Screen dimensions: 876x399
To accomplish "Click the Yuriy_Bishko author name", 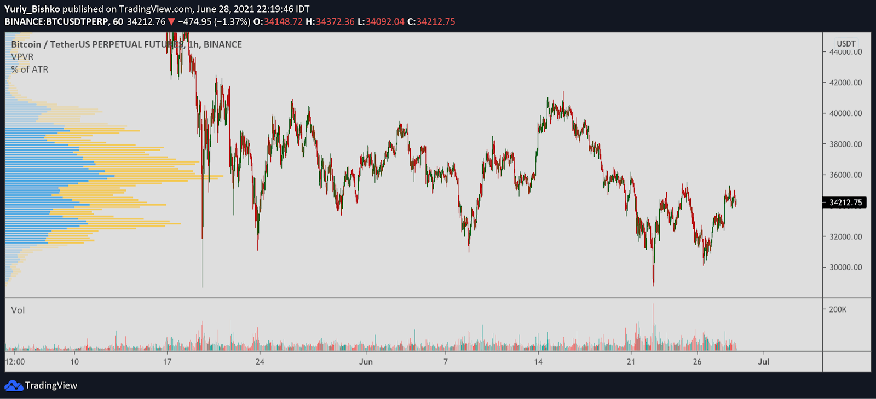I will coord(32,9).
